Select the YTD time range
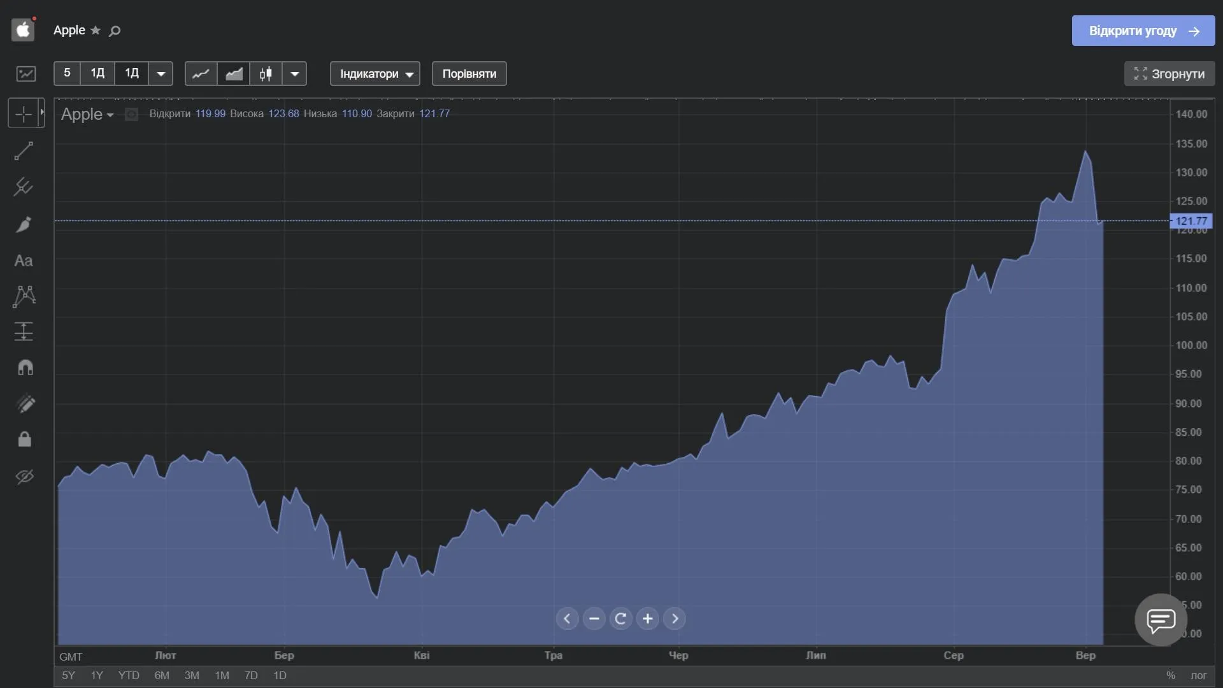The height and width of the screenshot is (688, 1223). [x=129, y=675]
